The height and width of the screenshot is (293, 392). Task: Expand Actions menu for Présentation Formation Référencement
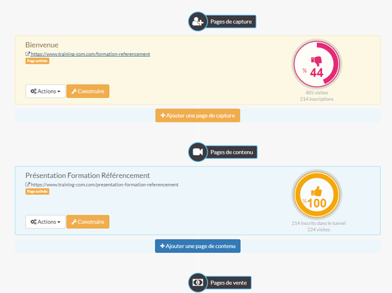45,222
